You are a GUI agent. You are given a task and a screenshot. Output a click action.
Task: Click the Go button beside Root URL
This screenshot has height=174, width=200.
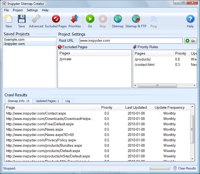pos(191,41)
